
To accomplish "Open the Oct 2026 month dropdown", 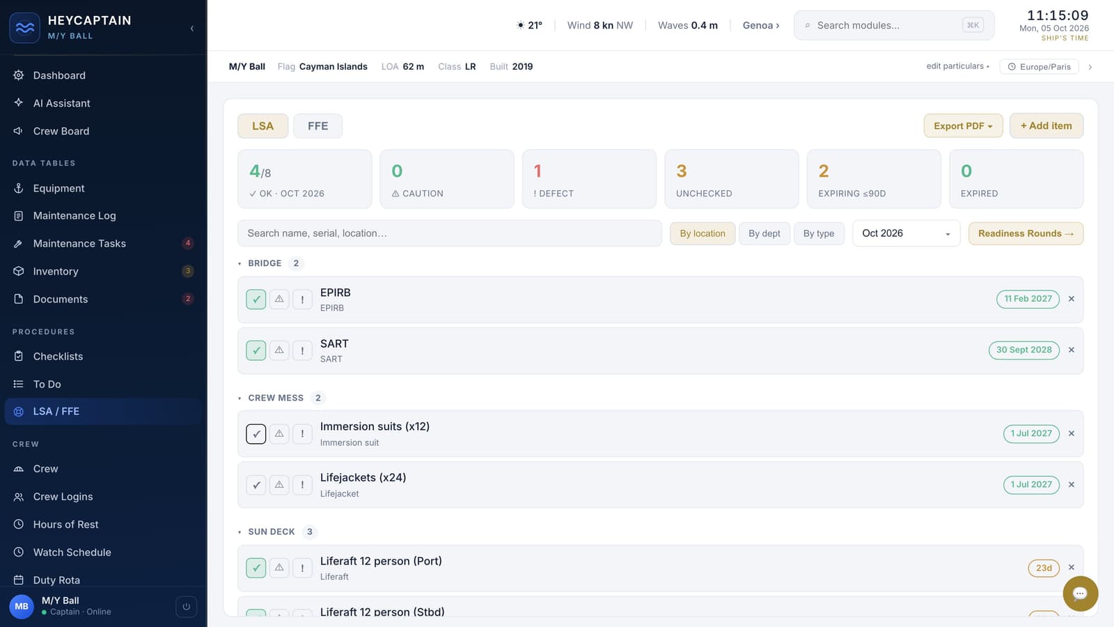I will tap(906, 233).
